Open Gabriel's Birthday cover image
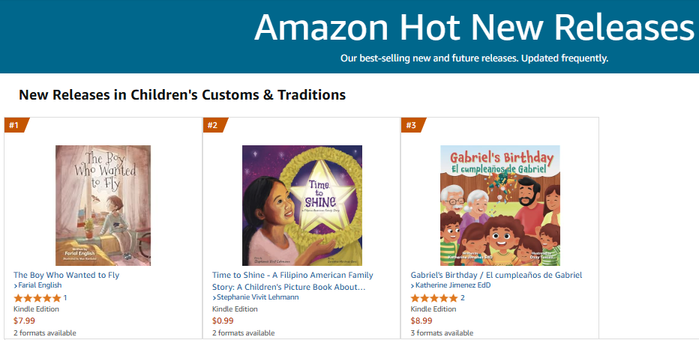This screenshot has height=340, width=699. tap(499, 205)
